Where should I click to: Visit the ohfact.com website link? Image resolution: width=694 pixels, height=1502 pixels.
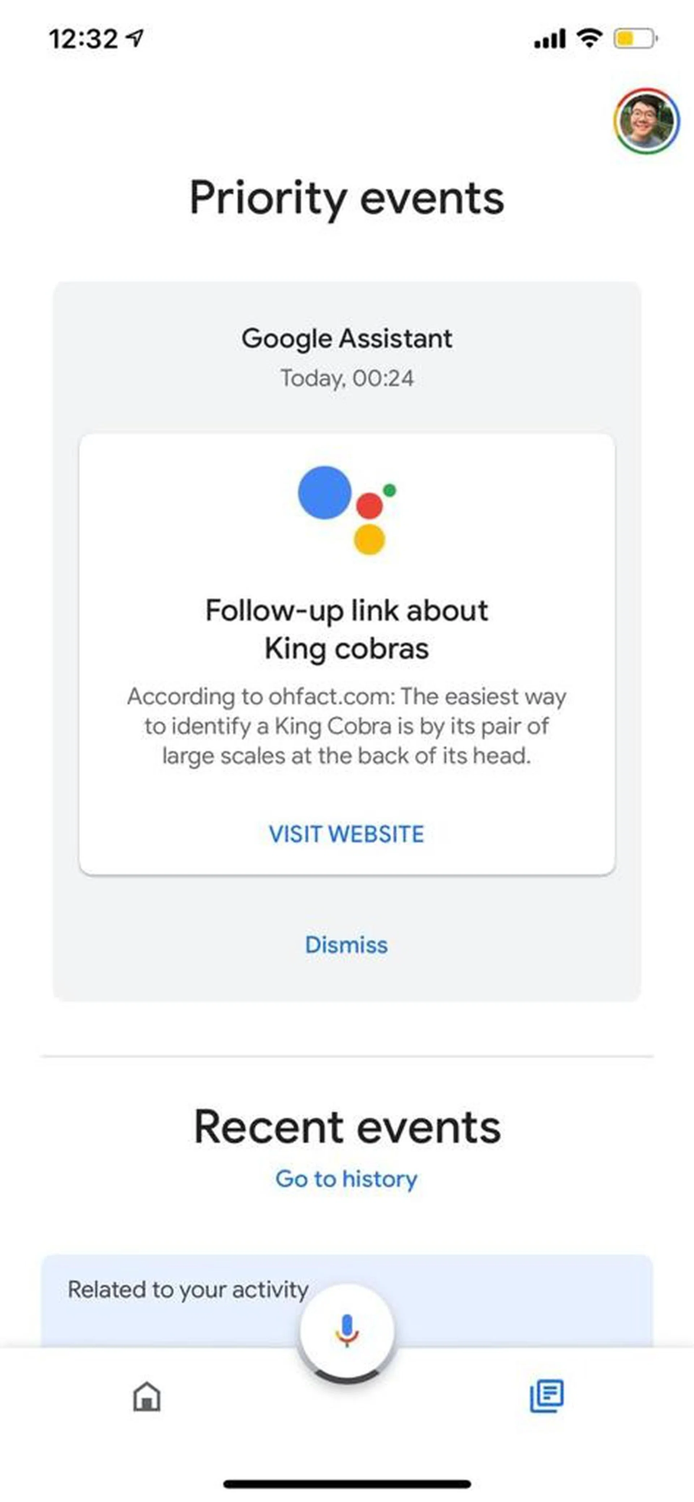[x=346, y=833]
